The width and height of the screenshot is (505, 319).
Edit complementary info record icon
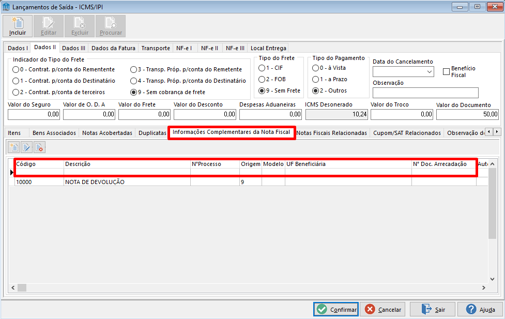26,147
